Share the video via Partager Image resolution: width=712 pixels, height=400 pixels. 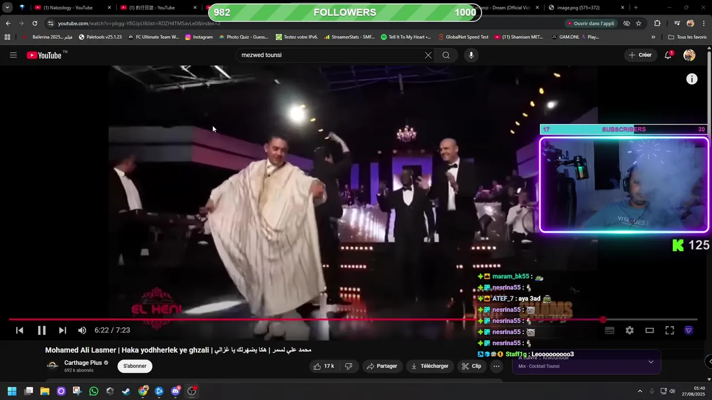tap(382, 366)
